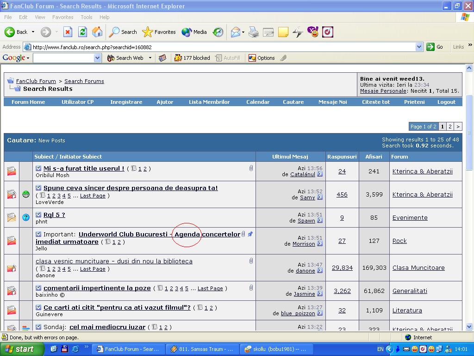This screenshot has width=474, height=356.
Task: Click the 177 blocked popup blocker button
Action: (192, 58)
